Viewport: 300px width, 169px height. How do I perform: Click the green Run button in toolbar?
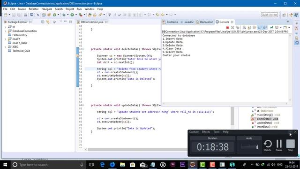tap(72, 15)
